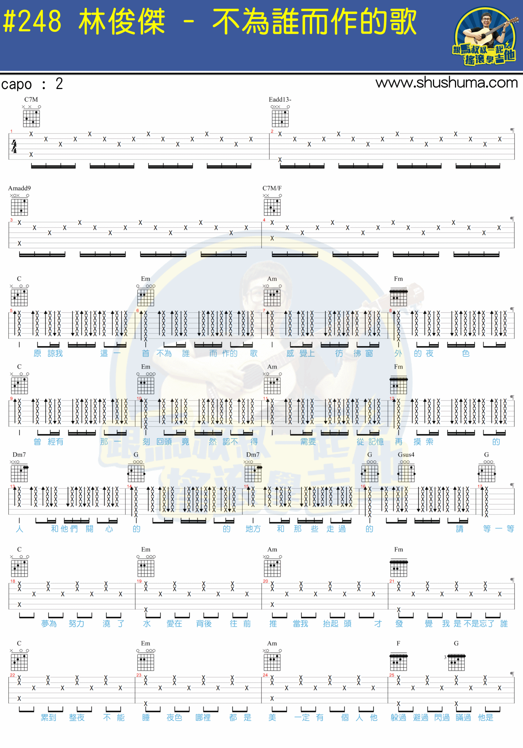Click the lyric 哪裡

[x=203, y=717]
